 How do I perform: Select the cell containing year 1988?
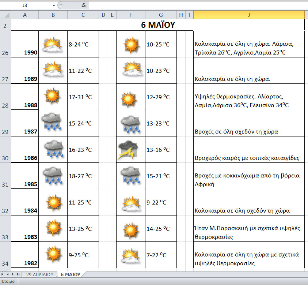(25, 97)
